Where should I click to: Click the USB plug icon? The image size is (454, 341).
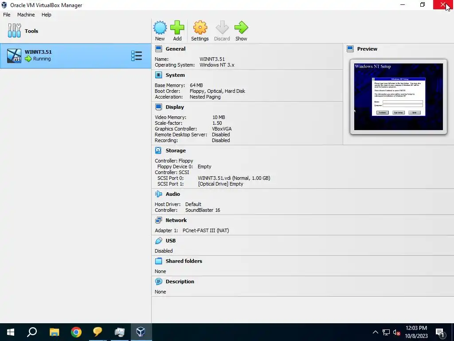(x=159, y=241)
